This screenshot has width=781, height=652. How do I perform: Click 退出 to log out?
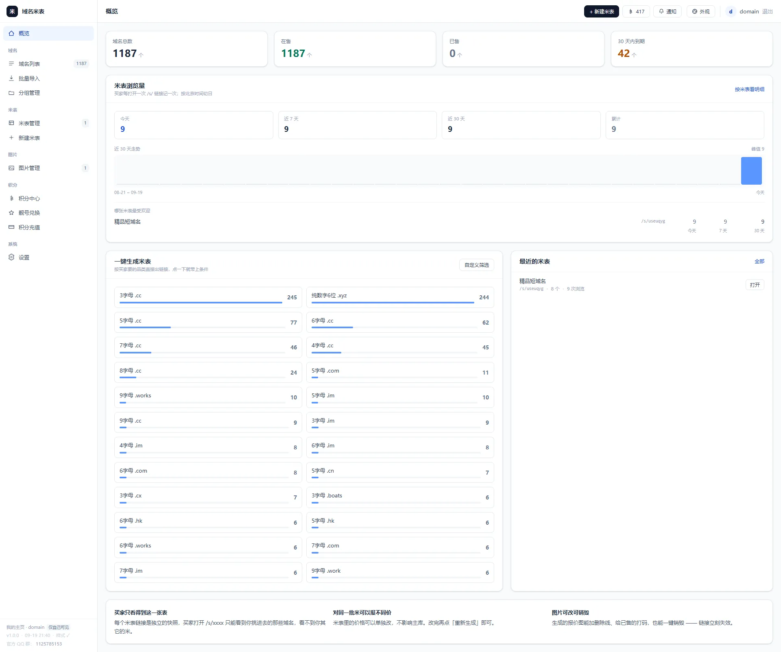[767, 11]
